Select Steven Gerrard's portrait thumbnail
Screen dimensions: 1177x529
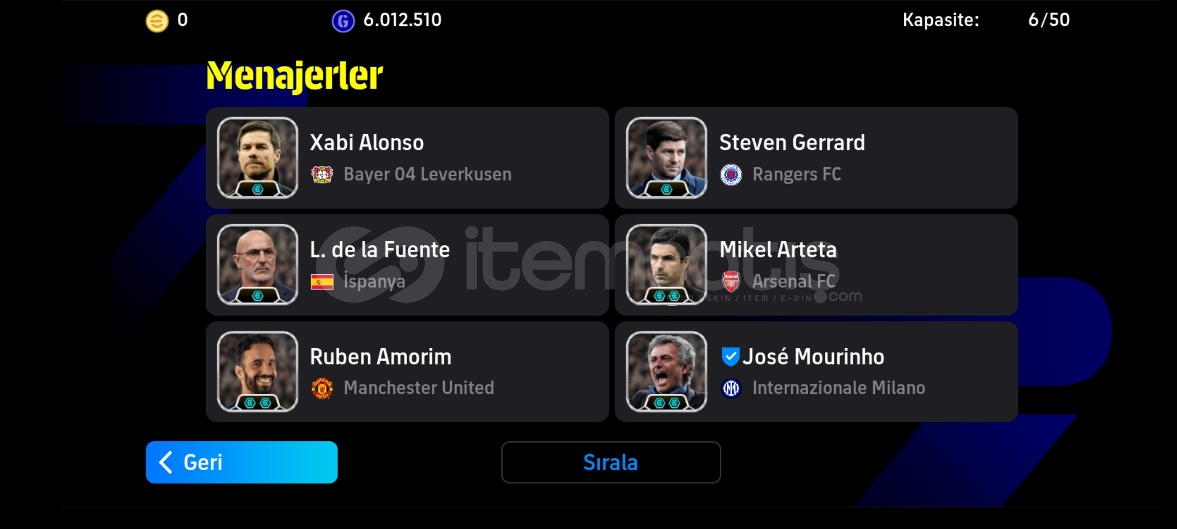point(666,158)
